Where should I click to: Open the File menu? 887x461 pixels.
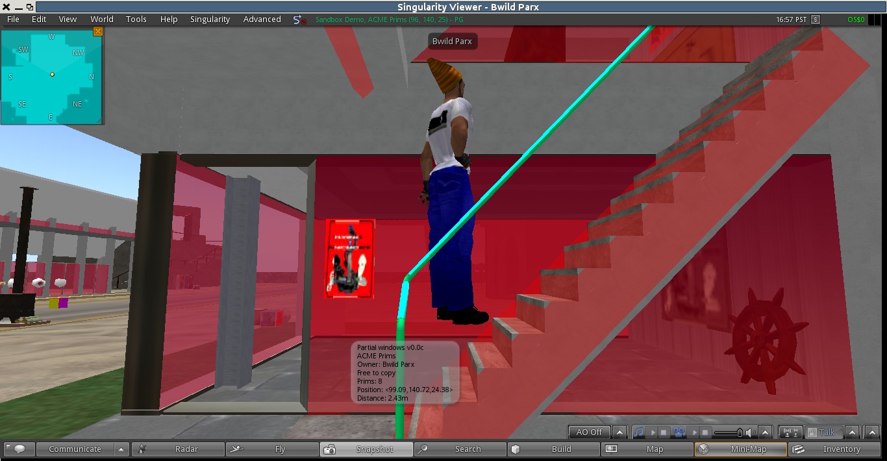click(13, 19)
